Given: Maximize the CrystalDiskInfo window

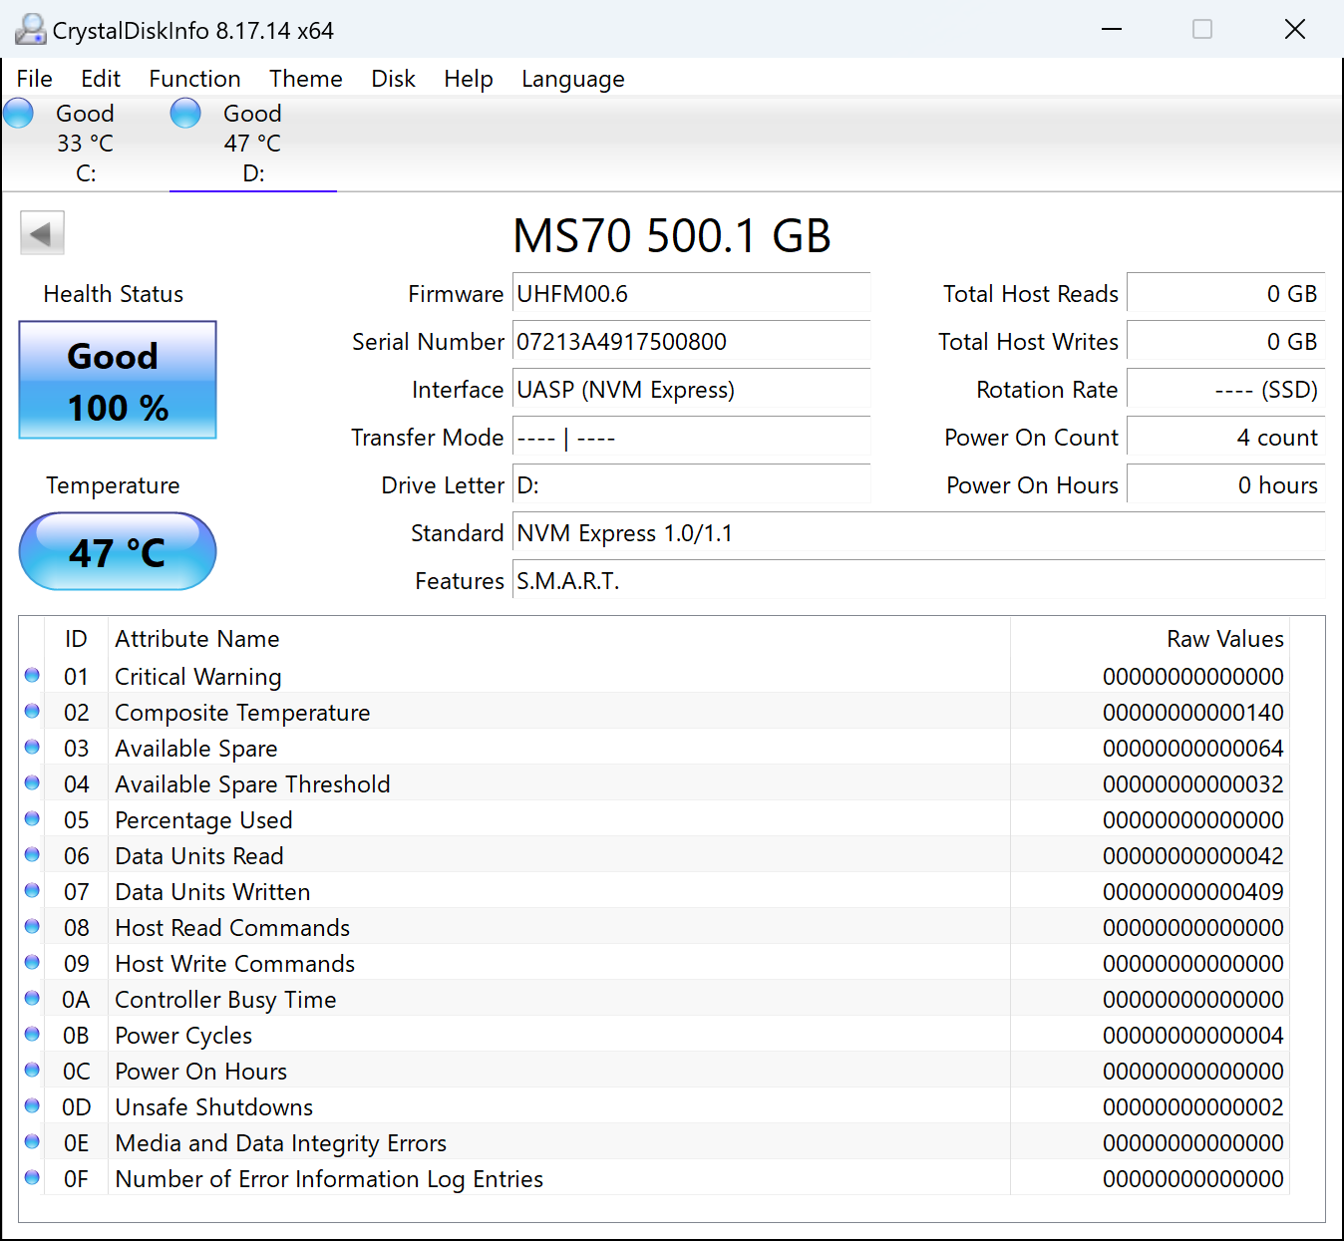Looking at the screenshot, I should pyautogui.click(x=1202, y=30).
